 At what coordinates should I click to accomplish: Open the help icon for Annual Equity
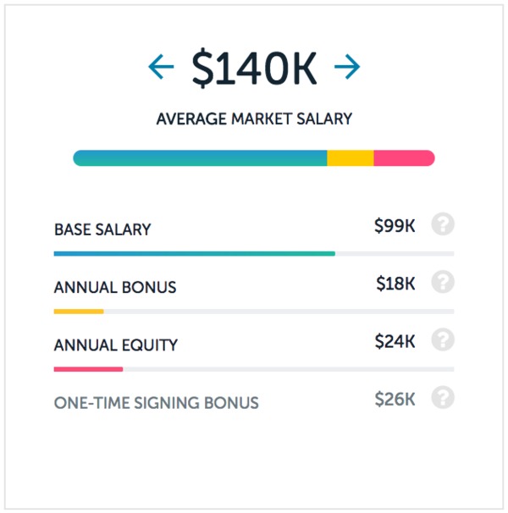click(x=443, y=339)
